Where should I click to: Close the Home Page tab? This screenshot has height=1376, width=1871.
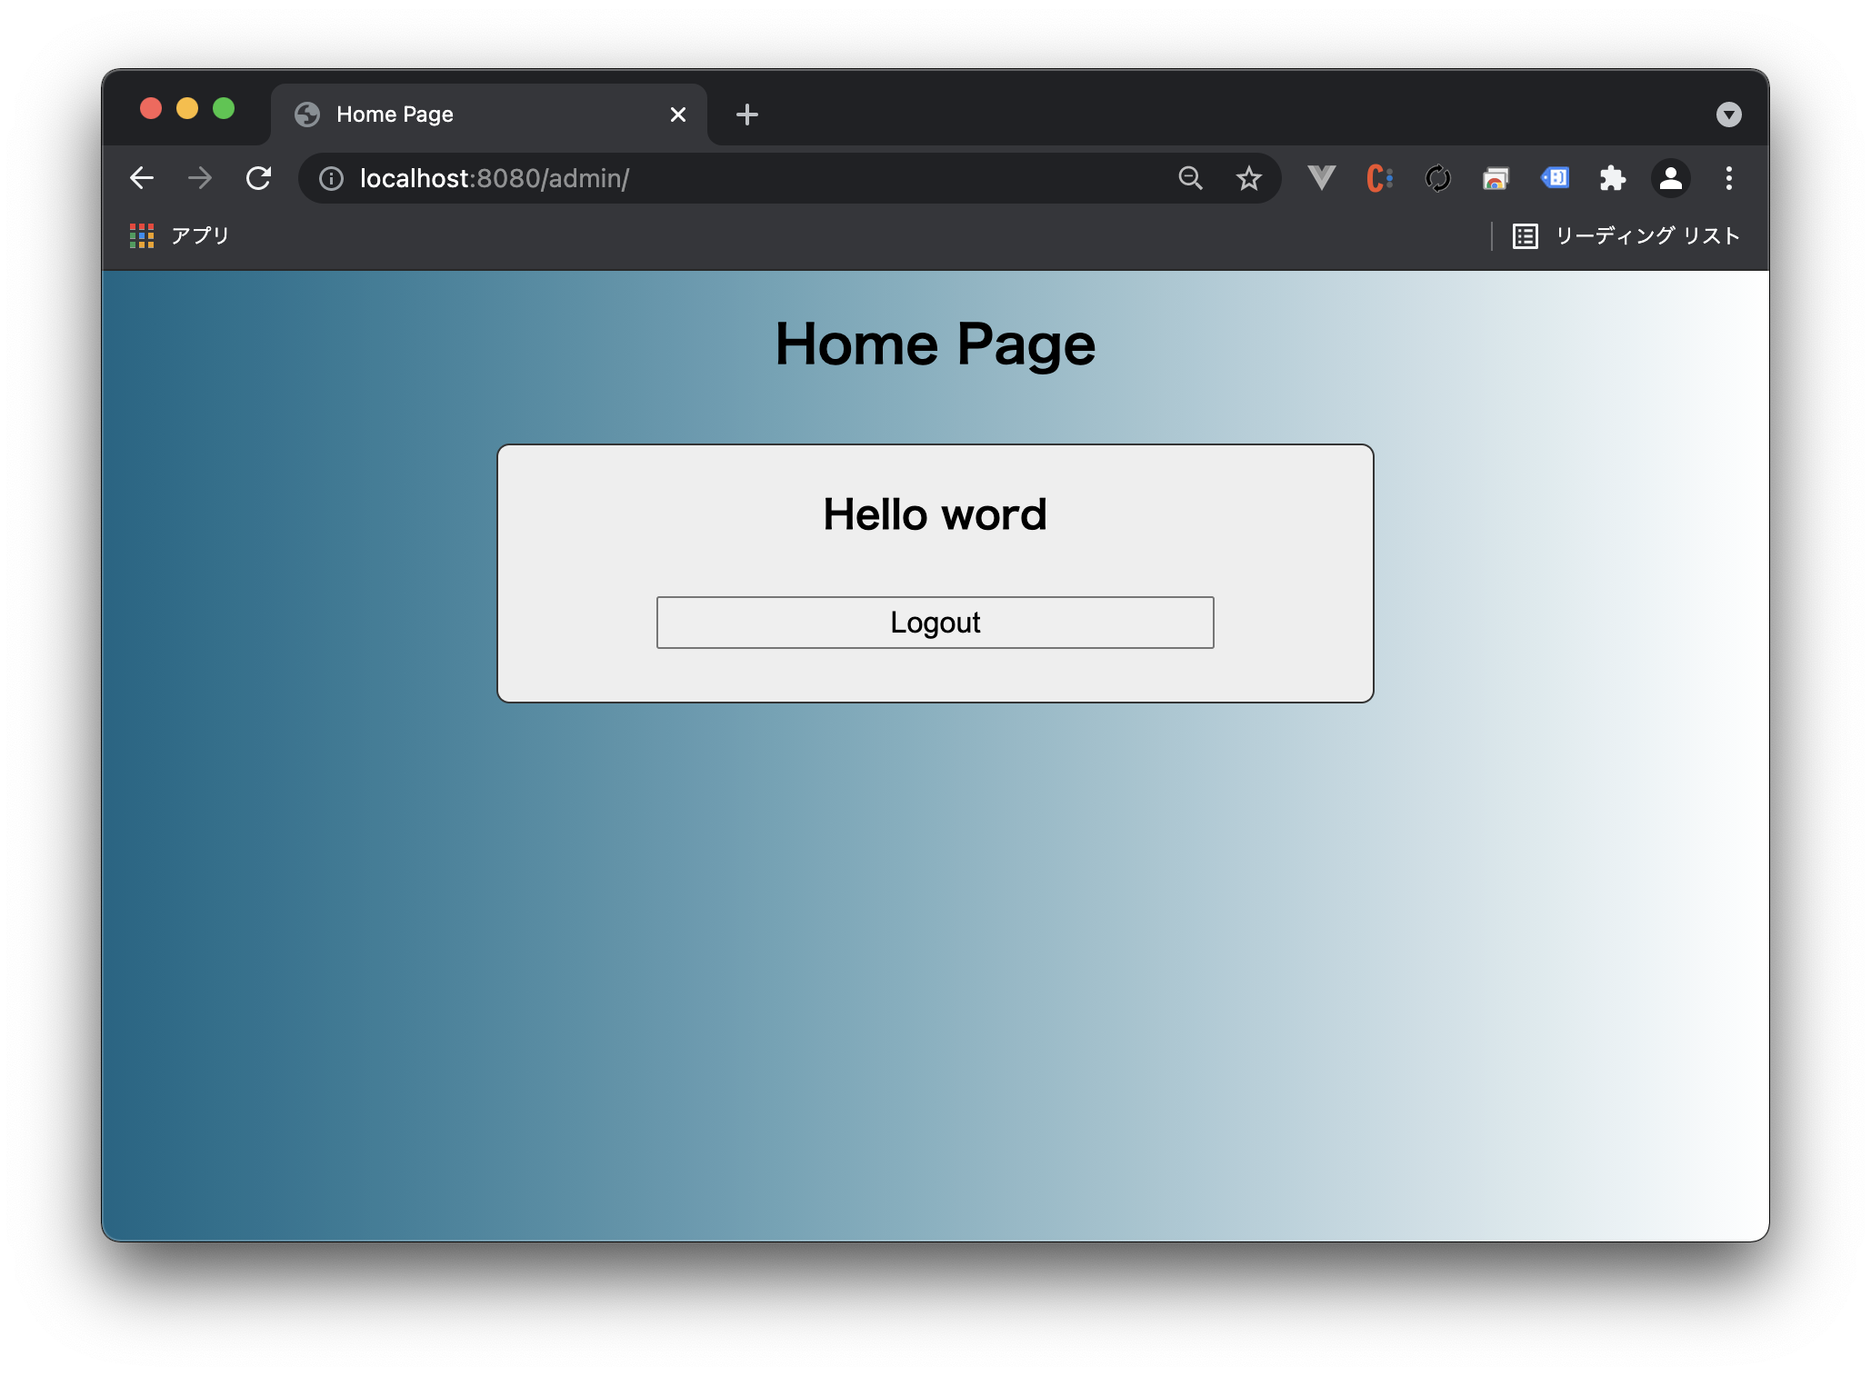pyautogui.click(x=678, y=115)
